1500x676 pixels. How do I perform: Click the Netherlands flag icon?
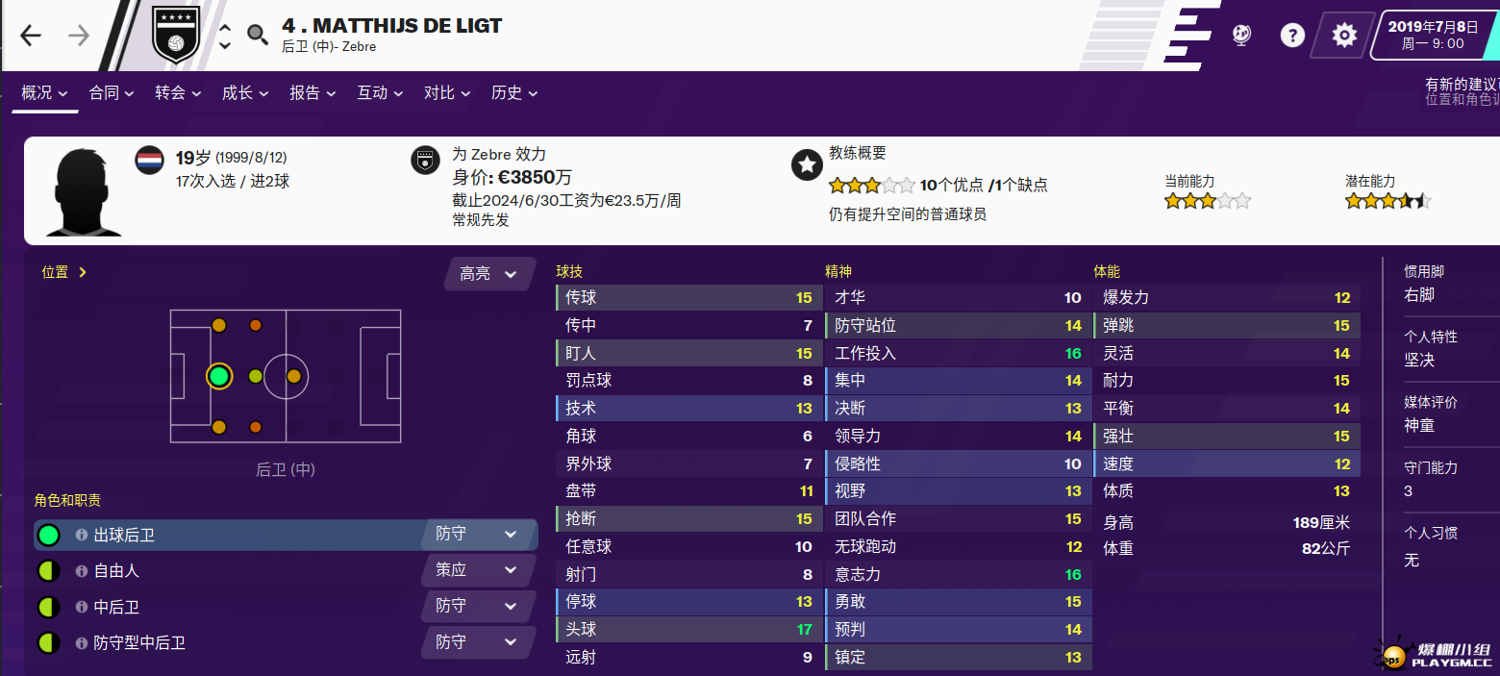(x=149, y=159)
